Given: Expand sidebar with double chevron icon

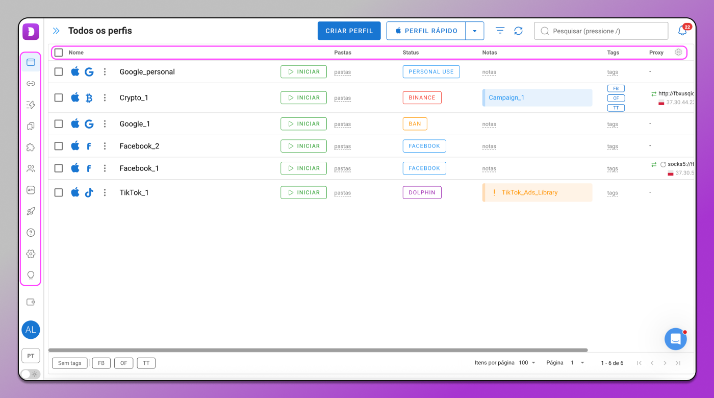Looking at the screenshot, I should click(56, 31).
